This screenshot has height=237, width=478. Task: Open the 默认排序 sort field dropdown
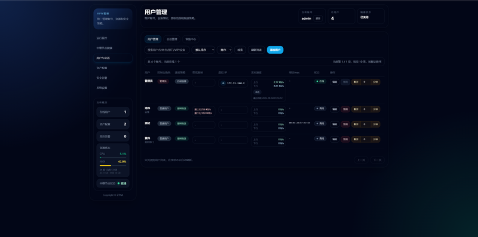tap(203, 50)
